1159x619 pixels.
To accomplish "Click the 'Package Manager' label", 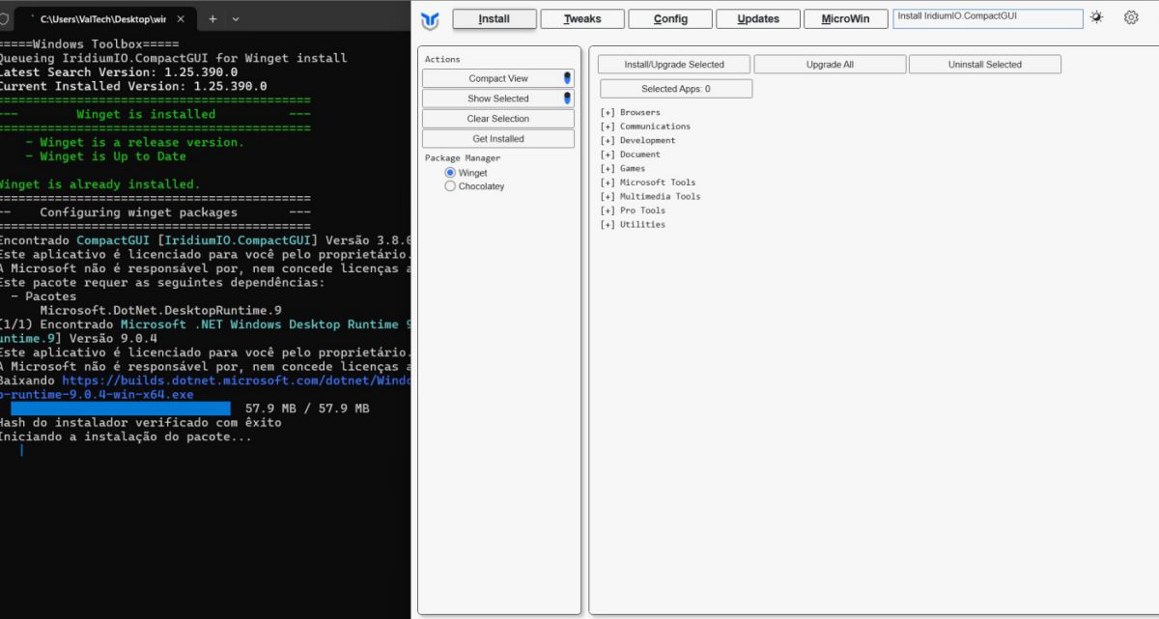I will click(463, 157).
